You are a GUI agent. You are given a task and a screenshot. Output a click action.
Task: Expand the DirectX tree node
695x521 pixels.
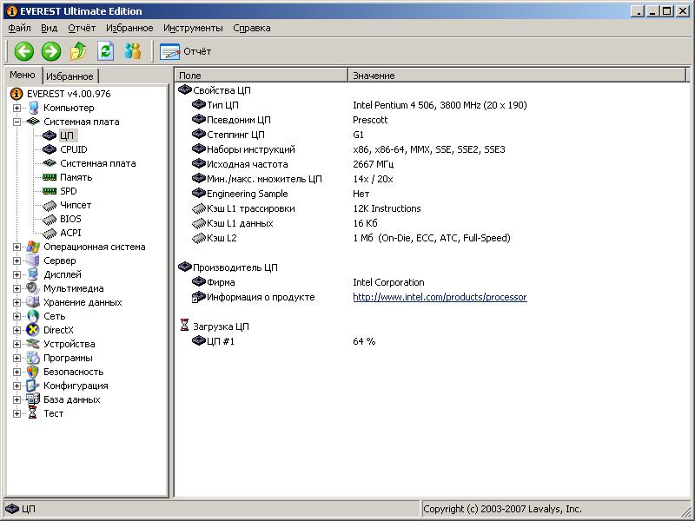click(x=17, y=330)
